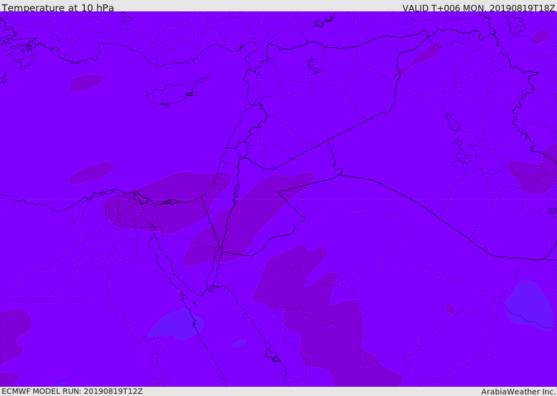Click the island of Cyprus outline
The width and height of the screenshot is (557, 396).
click(x=178, y=91)
